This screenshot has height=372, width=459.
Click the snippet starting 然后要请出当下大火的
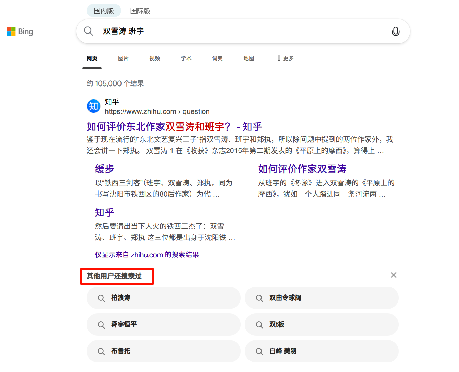(x=165, y=232)
